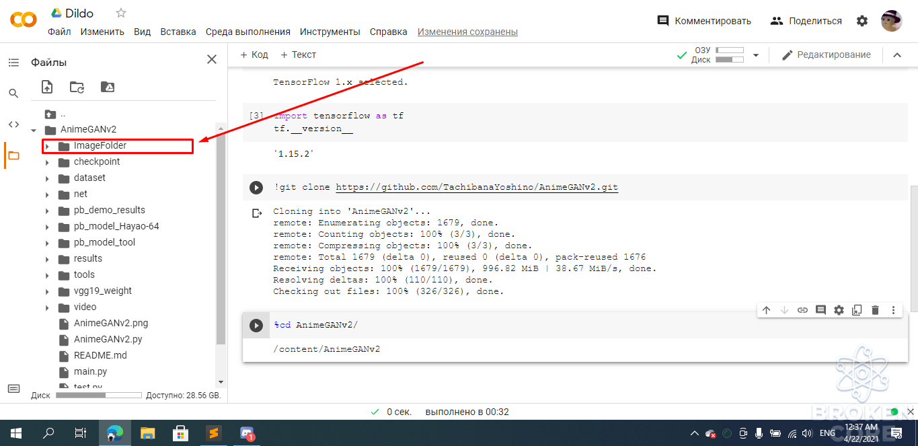
Task: Delete the selected cell with trash icon
Action: click(x=875, y=310)
